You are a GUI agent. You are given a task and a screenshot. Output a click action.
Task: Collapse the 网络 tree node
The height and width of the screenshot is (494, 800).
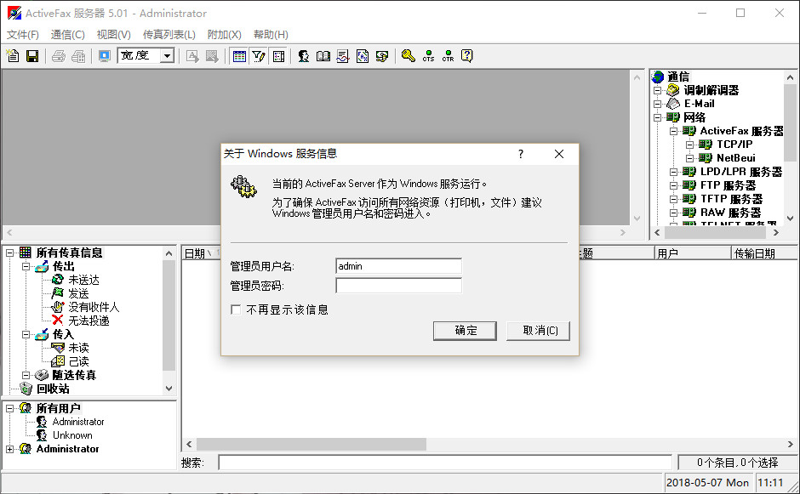(x=657, y=117)
